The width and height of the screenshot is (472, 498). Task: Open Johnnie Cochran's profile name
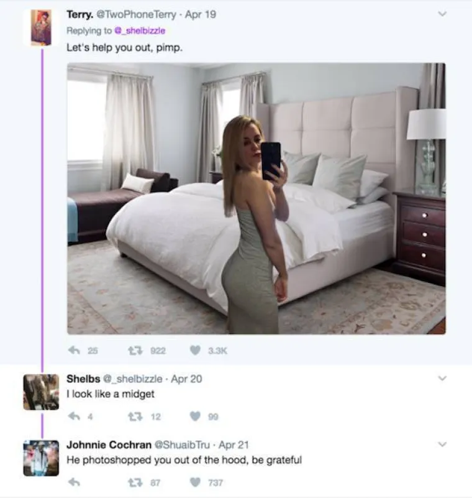click(103, 445)
